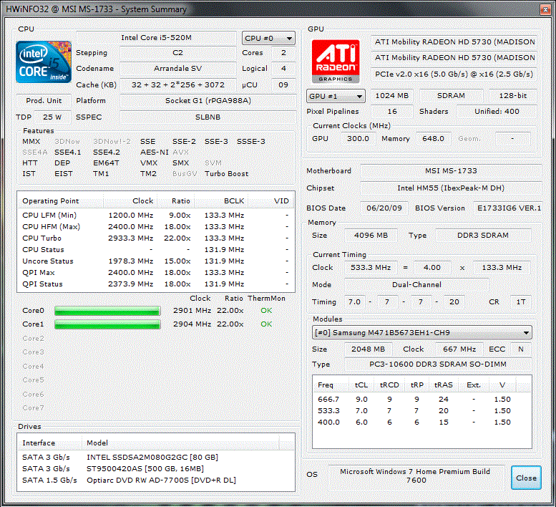Screen dimensions: 556x507
Task: Click the Core1 usage progress bar
Action: [x=107, y=324]
